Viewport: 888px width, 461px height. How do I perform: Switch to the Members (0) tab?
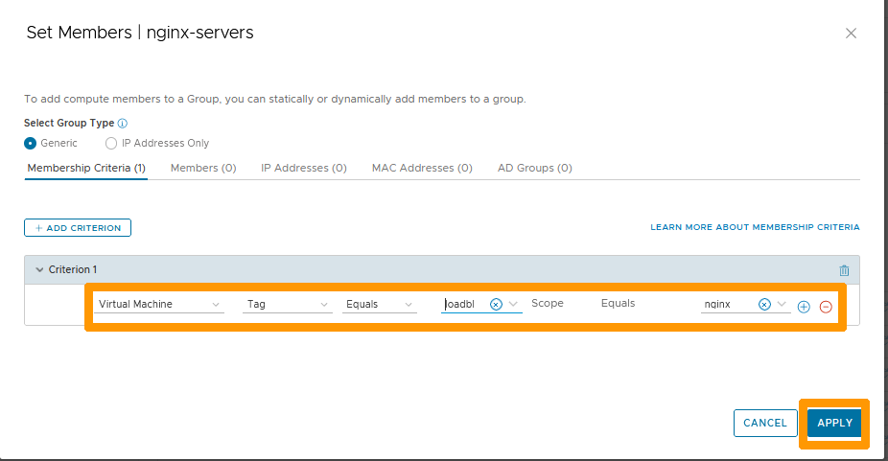203,168
